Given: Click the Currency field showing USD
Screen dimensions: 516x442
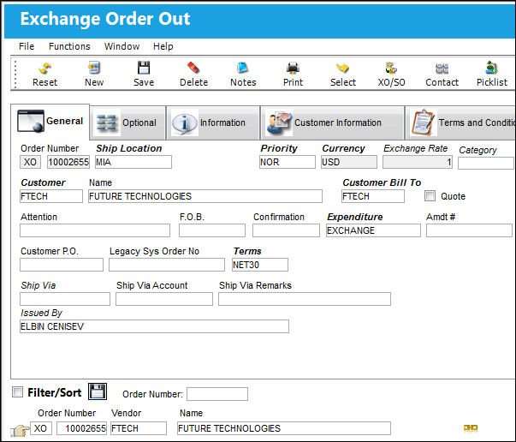Looking at the screenshot, I should (349, 162).
